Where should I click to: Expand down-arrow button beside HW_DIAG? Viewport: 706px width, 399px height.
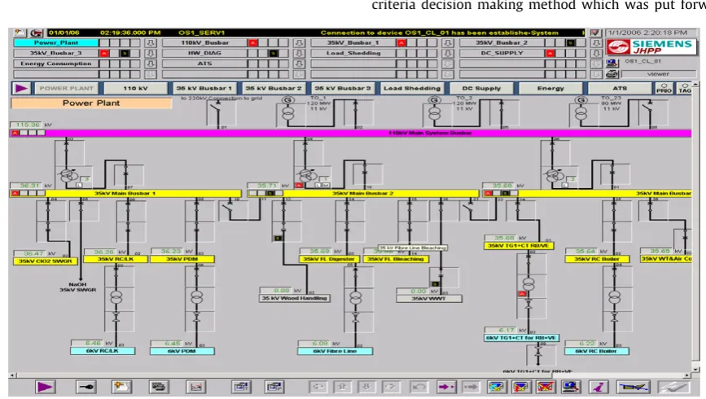click(299, 53)
